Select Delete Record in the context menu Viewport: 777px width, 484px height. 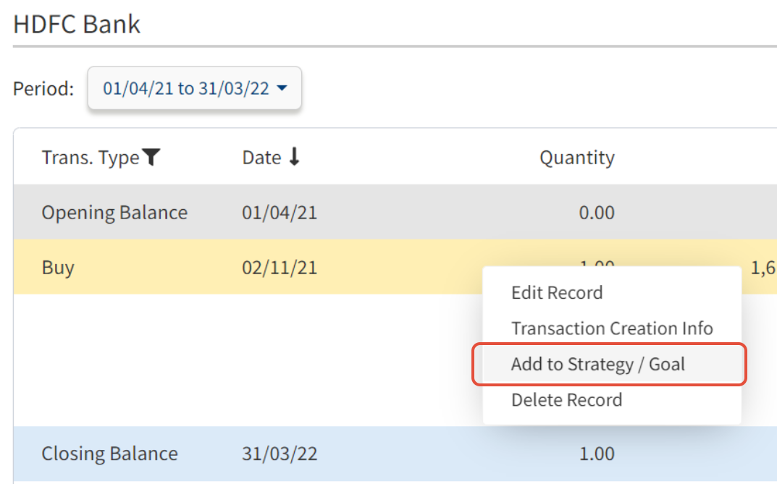pos(566,400)
